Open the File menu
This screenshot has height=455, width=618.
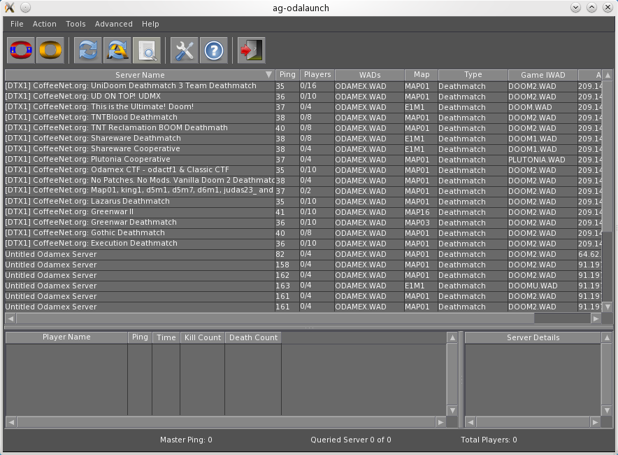point(17,24)
